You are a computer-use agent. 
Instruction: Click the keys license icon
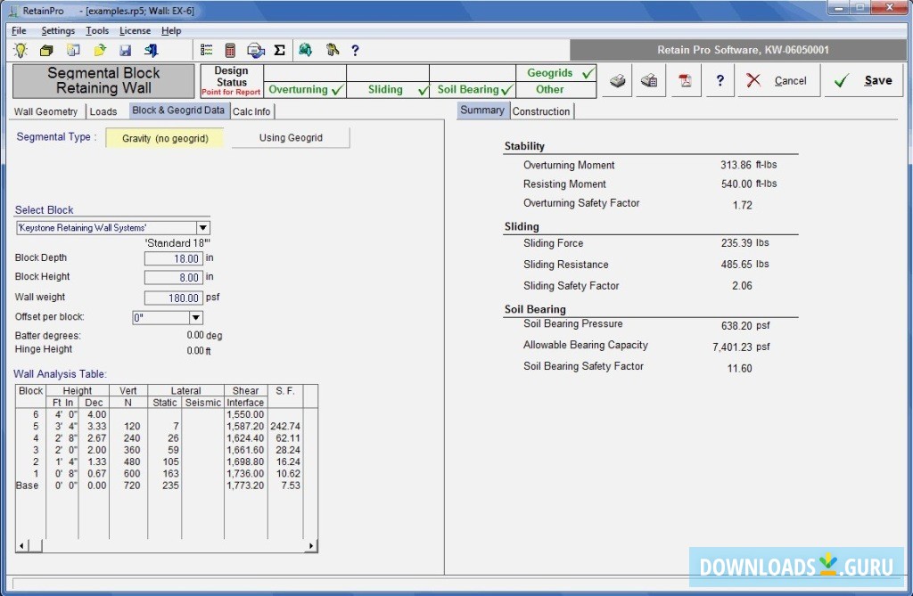(x=333, y=50)
